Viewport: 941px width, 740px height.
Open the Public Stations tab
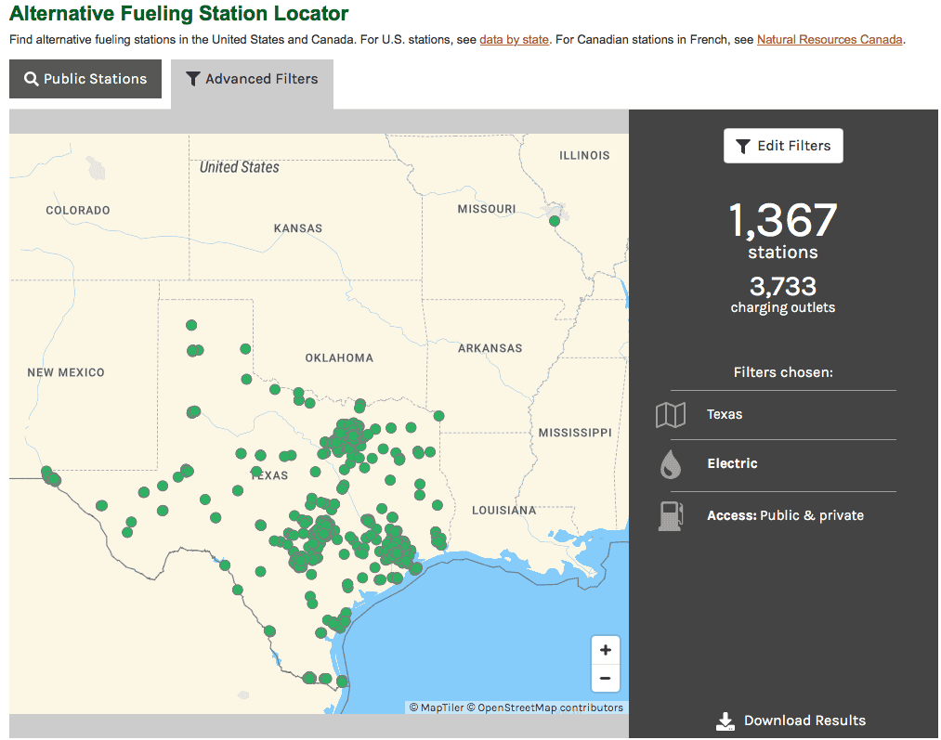coord(85,79)
